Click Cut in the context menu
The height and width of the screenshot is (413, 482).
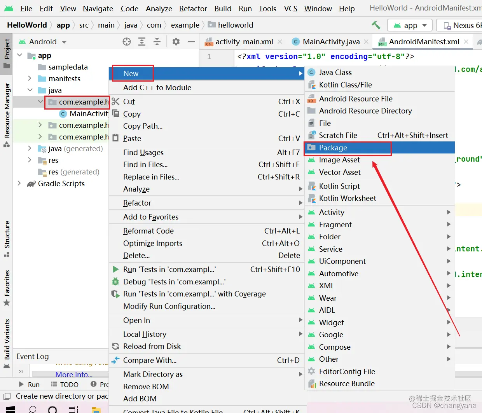pyautogui.click(x=206, y=101)
